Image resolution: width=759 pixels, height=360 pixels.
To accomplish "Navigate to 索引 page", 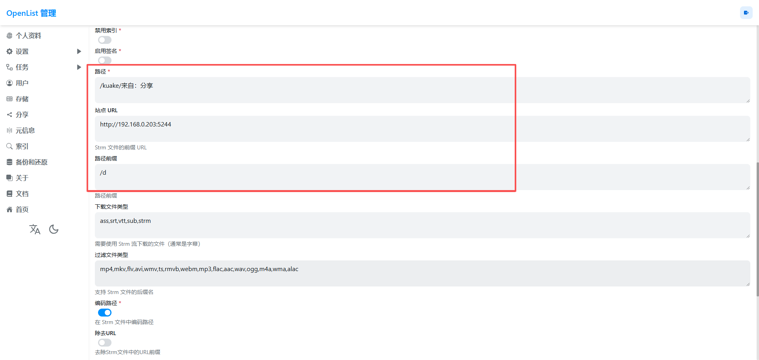I will click(22, 146).
